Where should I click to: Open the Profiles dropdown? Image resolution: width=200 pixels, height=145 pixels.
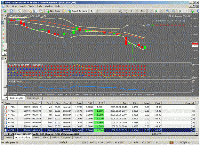12,11
